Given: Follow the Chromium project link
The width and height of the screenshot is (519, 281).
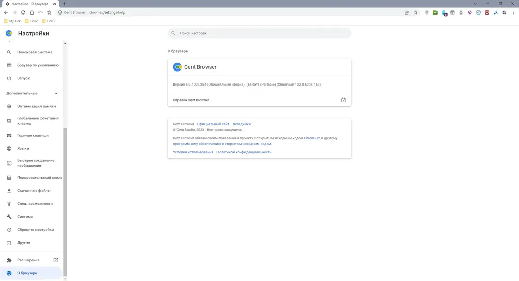Looking at the screenshot, I should coord(312,138).
